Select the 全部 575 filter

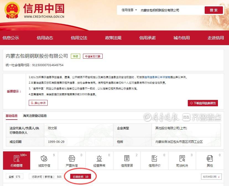tap(14, 177)
